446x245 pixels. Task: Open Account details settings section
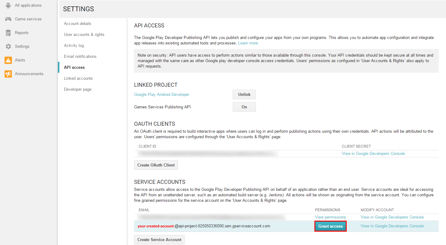77,23
